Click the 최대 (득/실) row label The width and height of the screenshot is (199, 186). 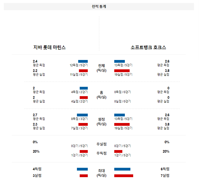point(101,173)
